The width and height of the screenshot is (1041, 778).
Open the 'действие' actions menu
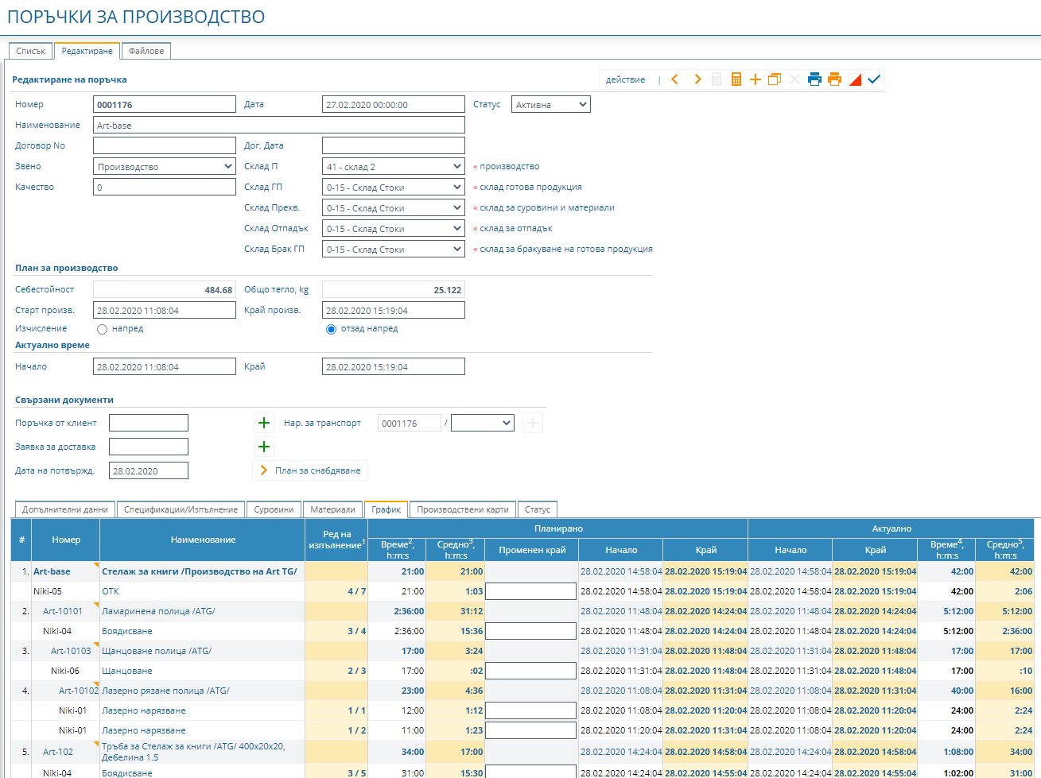625,79
